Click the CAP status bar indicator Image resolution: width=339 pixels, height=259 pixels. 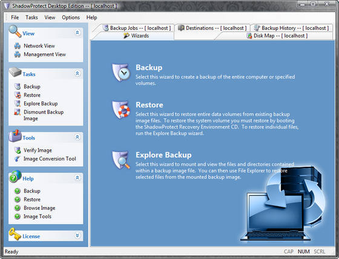click(289, 252)
